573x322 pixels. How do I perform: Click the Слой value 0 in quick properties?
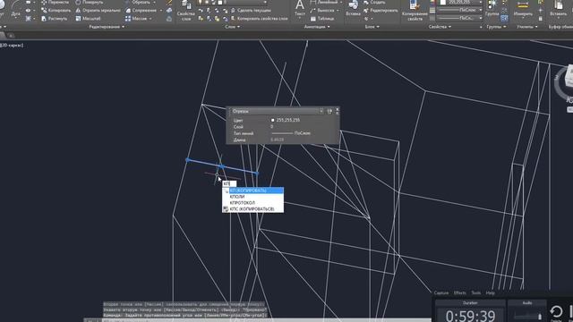[272, 126]
